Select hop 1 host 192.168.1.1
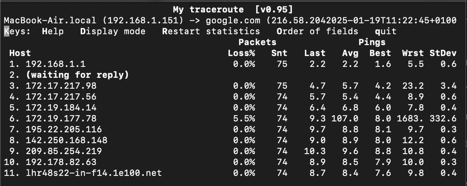 tap(56, 64)
